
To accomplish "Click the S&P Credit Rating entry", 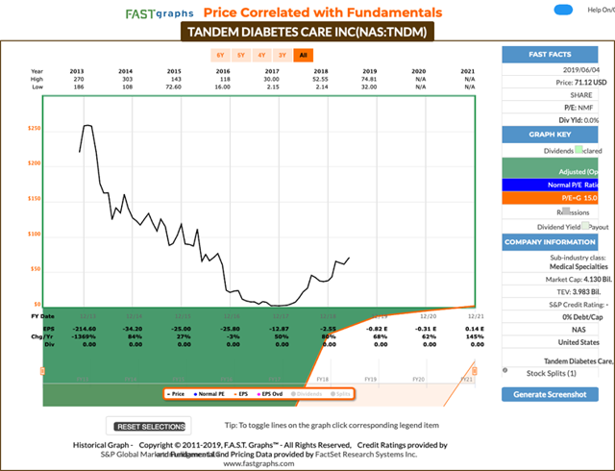I will pos(578,305).
